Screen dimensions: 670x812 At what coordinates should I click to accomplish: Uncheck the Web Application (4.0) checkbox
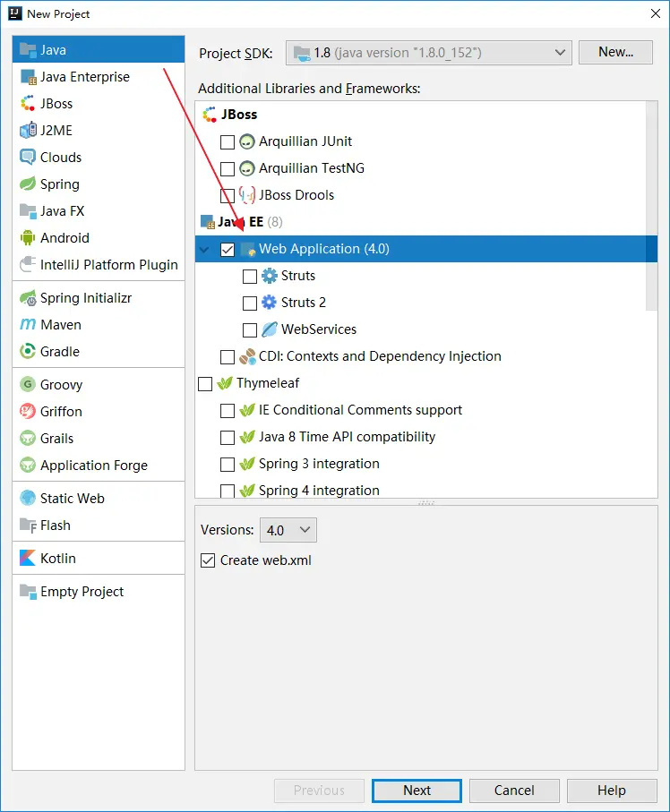coord(228,250)
